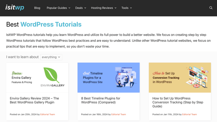The height and width of the screenshot is (122, 217).
Task: Expand the Deals menu
Action: coord(81,8)
